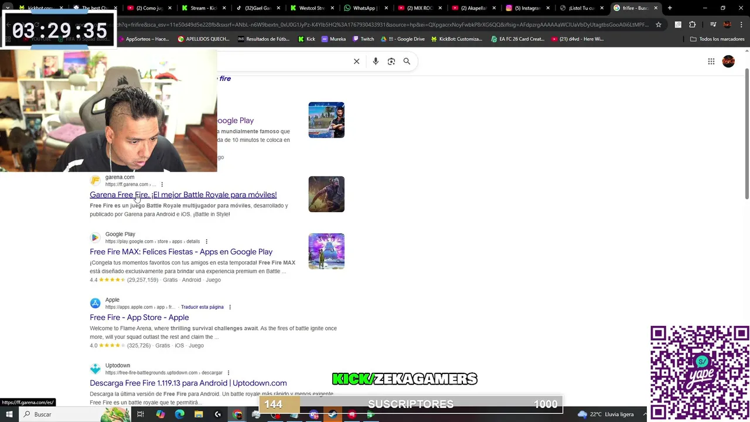
Task: Open 'Free Fire MAX: Felices Fiestas' Google Play result
Action: pos(181,251)
